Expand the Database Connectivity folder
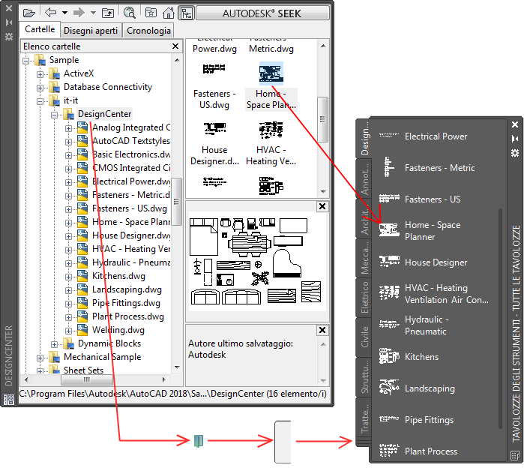The height and width of the screenshot is (471, 524). pos(40,88)
